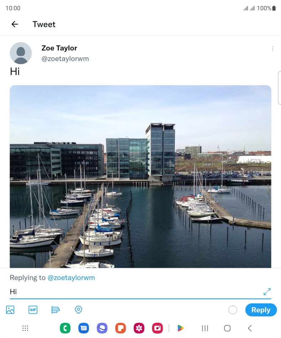Attach a photo with the image icon
The image size is (281, 338).
pos(10,310)
